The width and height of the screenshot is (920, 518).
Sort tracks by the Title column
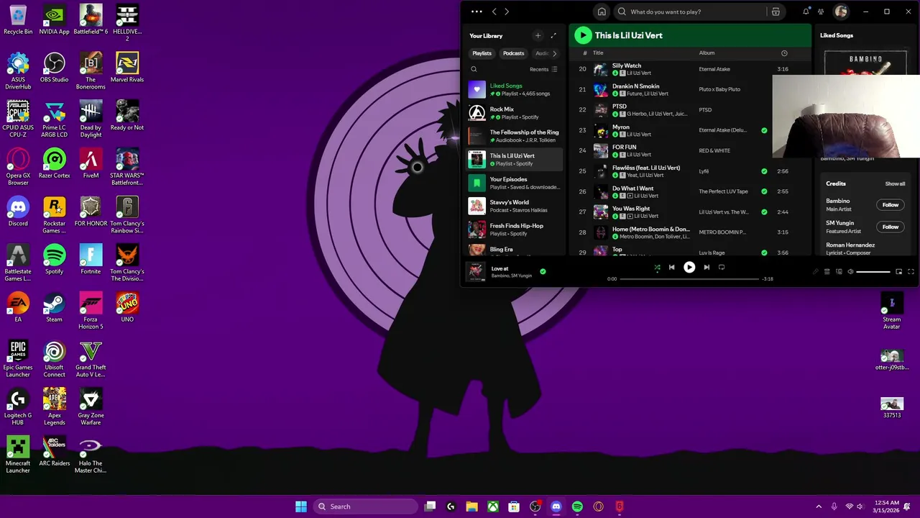point(598,53)
